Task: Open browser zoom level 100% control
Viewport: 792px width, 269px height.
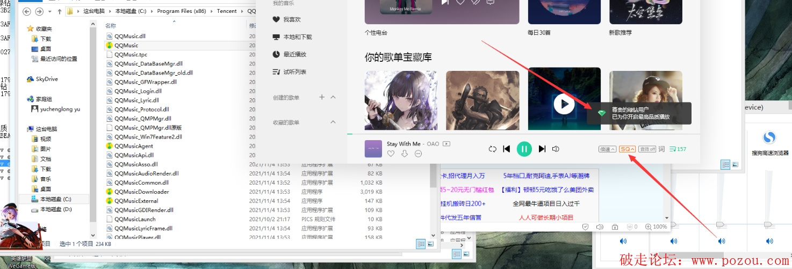Action: coord(656,227)
